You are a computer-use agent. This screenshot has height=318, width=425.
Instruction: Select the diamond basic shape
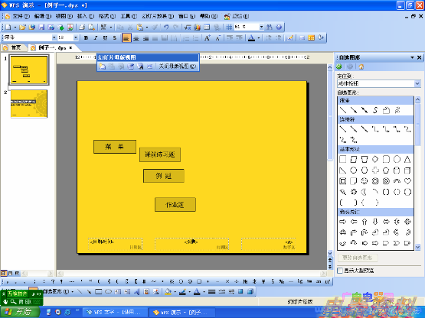375,160
